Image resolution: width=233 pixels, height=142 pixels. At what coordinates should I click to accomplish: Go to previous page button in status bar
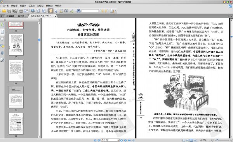coord(99,140)
